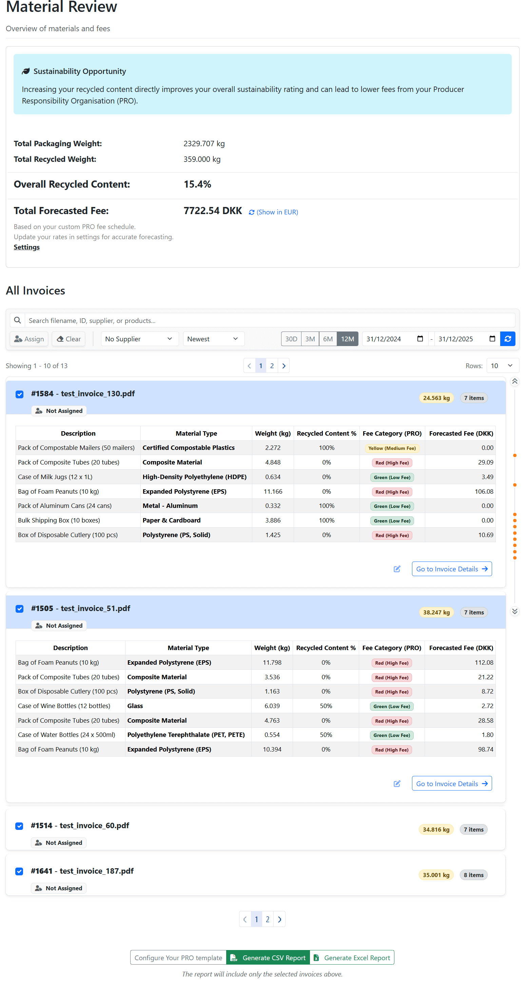Open the start date calendar picker icon
528x988 pixels.
pos(420,339)
